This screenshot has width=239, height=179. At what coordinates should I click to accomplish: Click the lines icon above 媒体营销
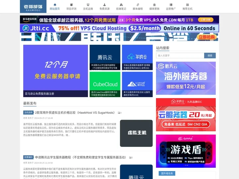click(x=154, y=5)
